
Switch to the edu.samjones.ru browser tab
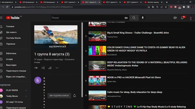[x=7, y=2]
